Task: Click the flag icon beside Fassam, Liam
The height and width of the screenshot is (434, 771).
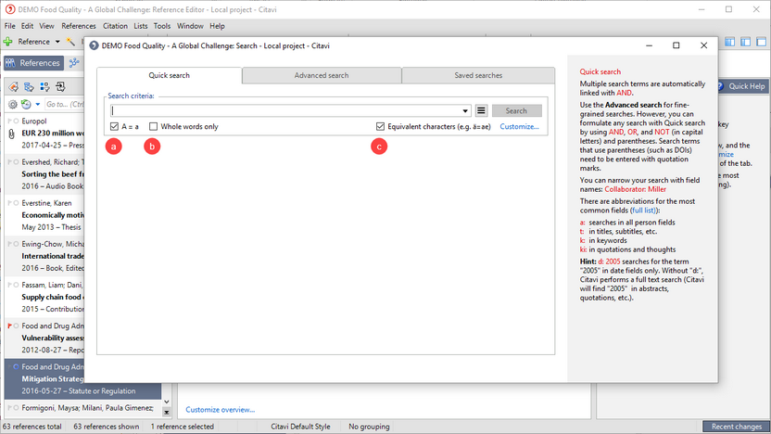Action: point(10,285)
